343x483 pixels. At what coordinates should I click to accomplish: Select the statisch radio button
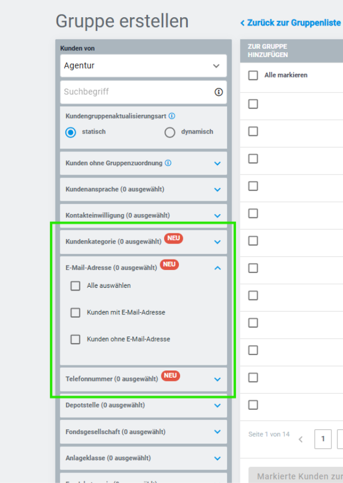point(70,133)
